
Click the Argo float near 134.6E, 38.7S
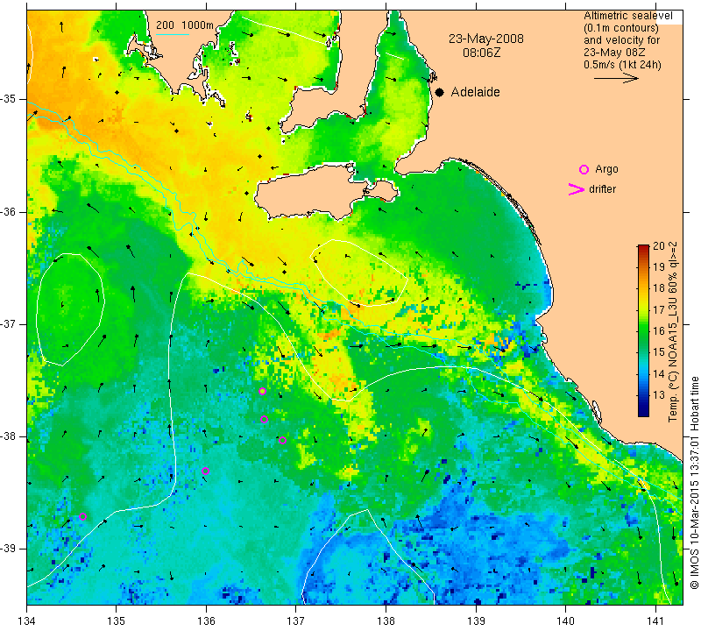coord(82,516)
